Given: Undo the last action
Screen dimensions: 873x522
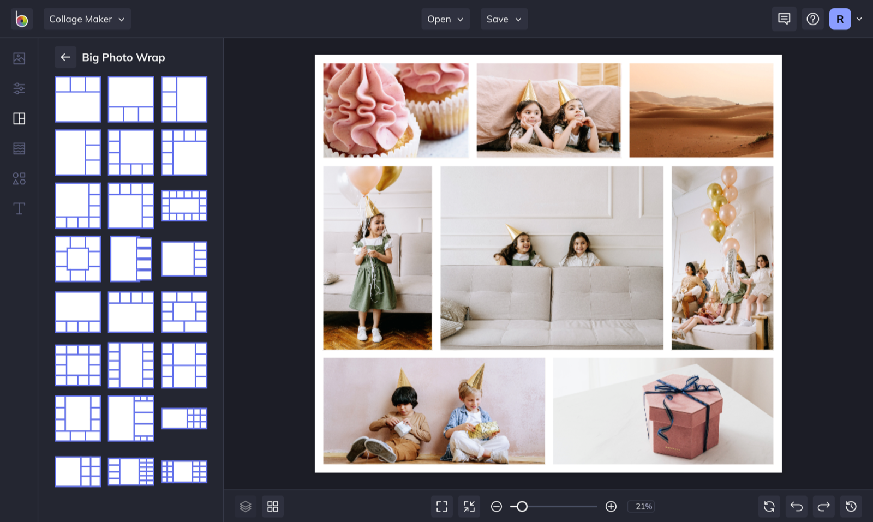Looking at the screenshot, I should (x=796, y=506).
